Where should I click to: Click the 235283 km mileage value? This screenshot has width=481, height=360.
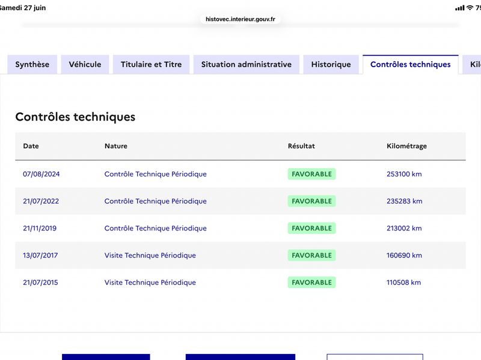click(404, 201)
